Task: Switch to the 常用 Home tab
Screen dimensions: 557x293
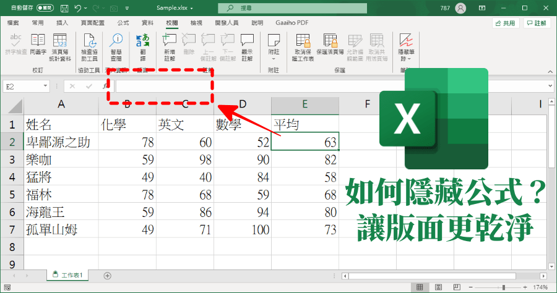Action: [x=38, y=23]
